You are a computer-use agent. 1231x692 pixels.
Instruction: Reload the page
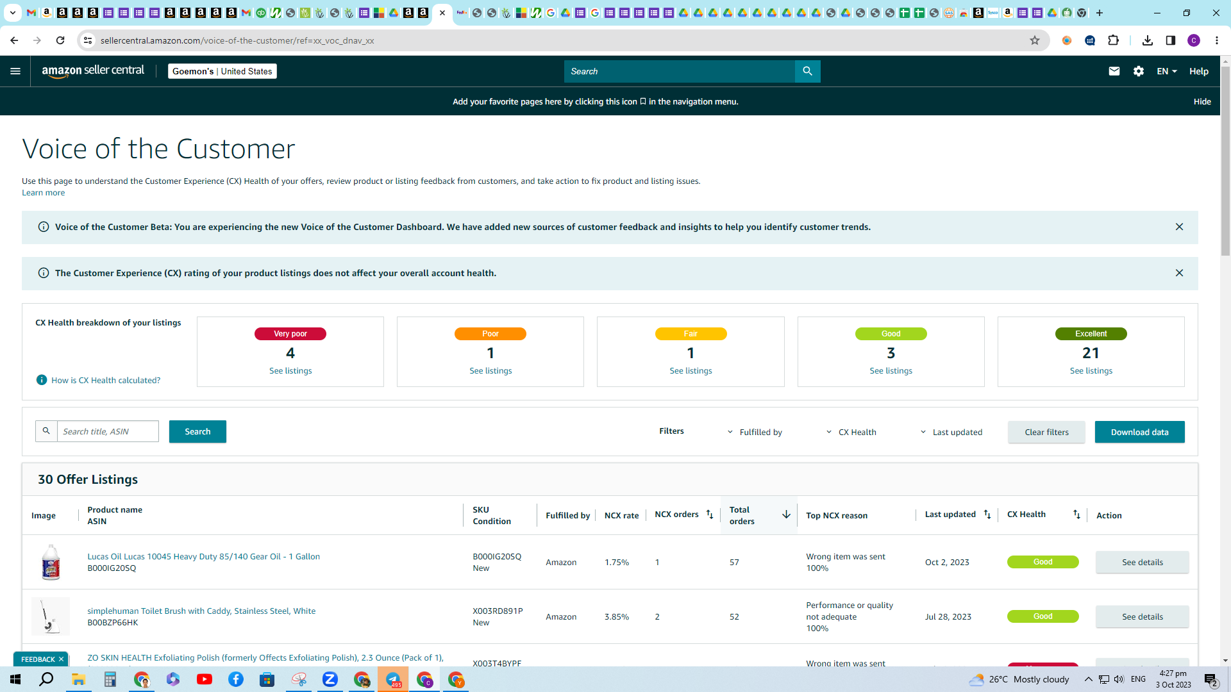pos(60,40)
